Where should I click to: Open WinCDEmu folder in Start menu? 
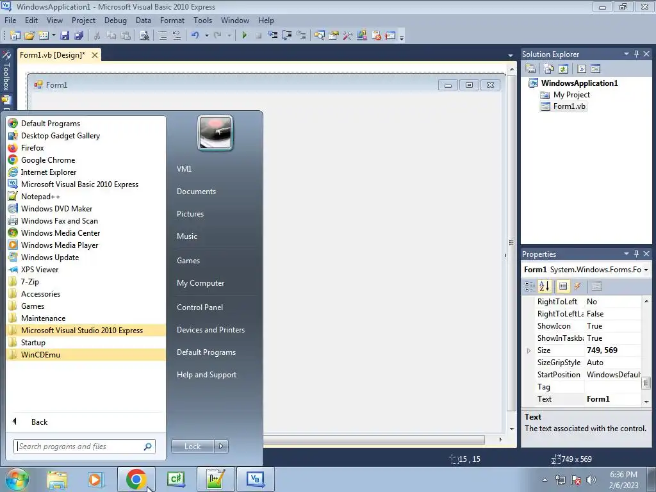(x=86, y=355)
